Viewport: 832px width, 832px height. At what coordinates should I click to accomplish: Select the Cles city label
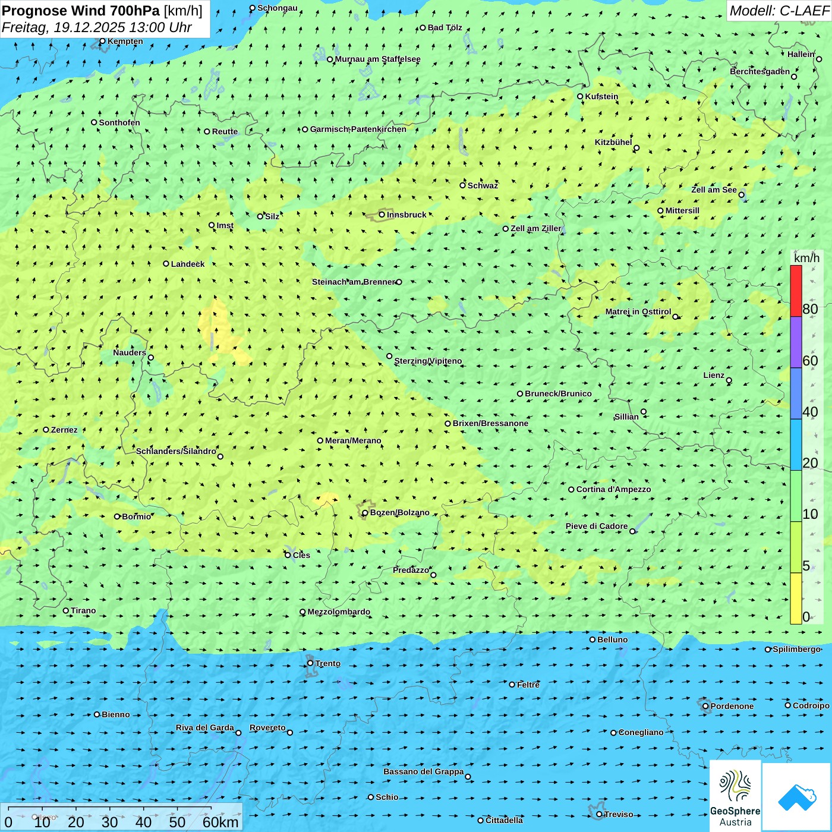click(301, 555)
